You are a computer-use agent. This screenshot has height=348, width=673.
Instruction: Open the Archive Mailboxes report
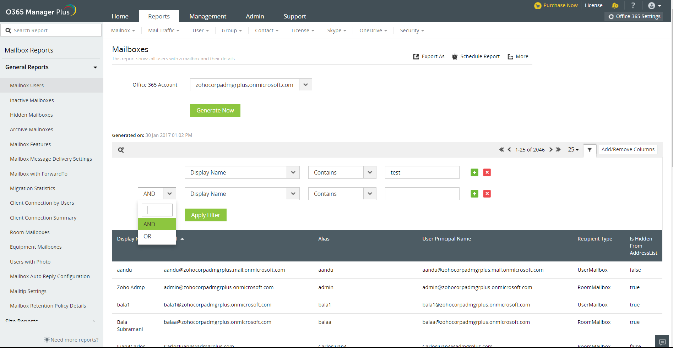[32, 129]
